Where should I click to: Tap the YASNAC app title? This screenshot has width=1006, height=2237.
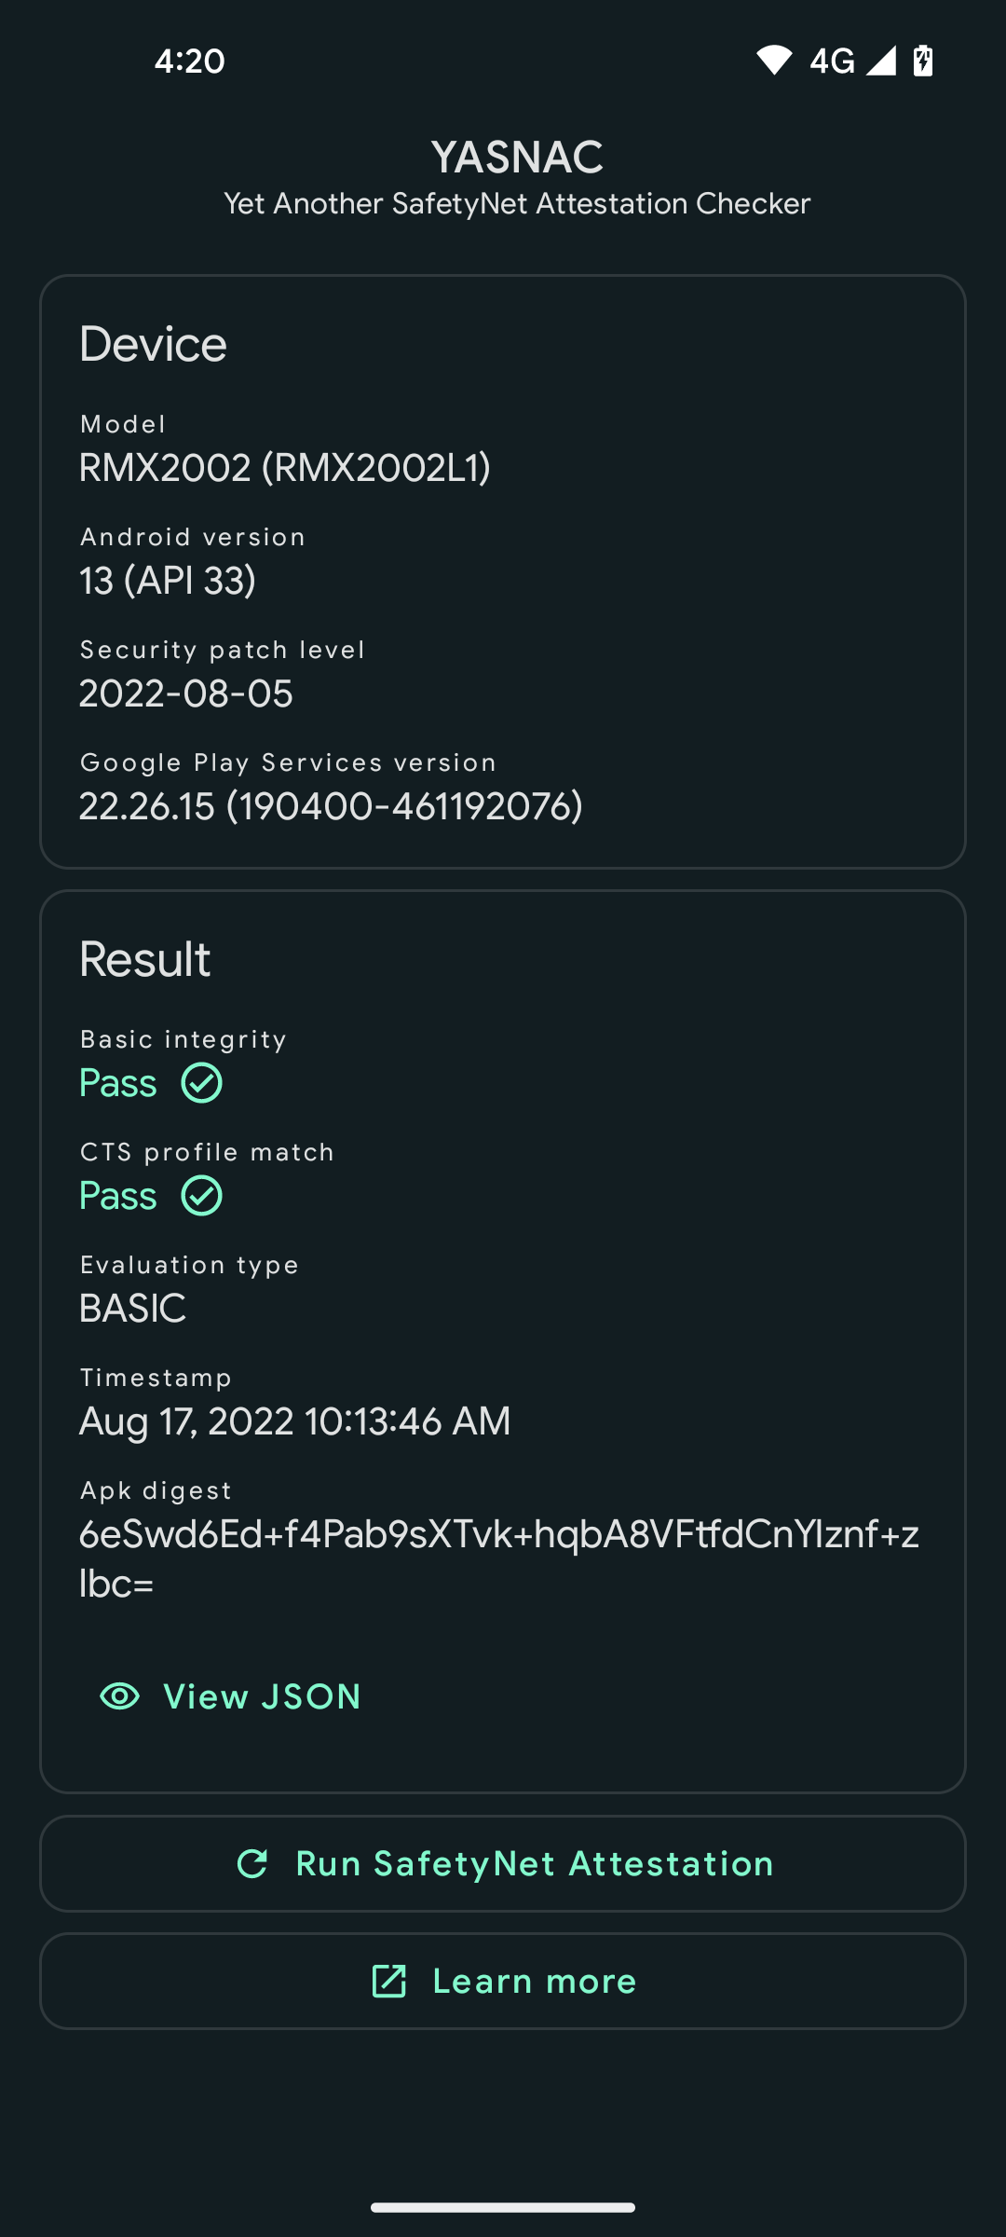(517, 157)
